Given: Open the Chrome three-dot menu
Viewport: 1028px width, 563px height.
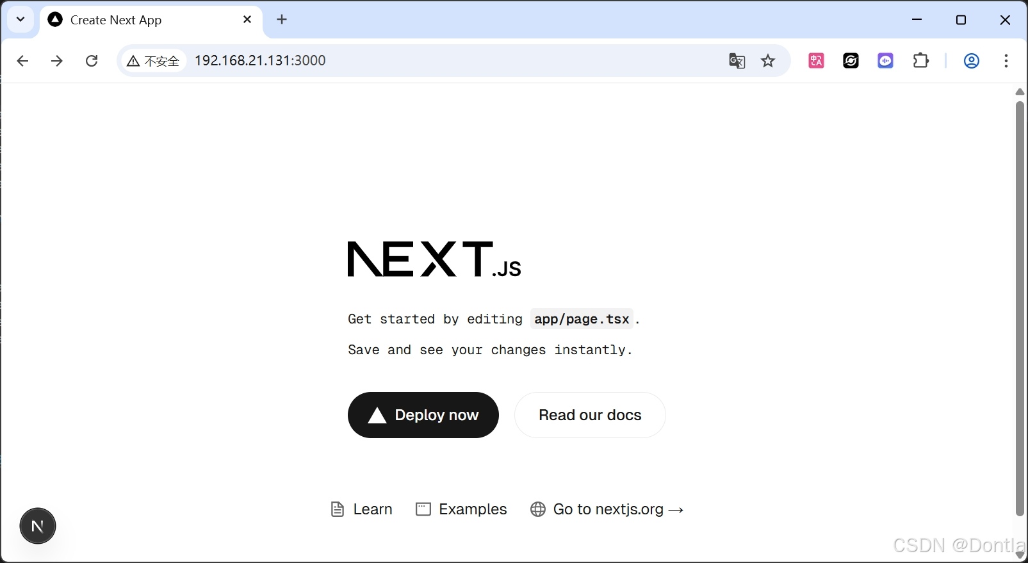Looking at the screenshot, I should click(1006, 61).
